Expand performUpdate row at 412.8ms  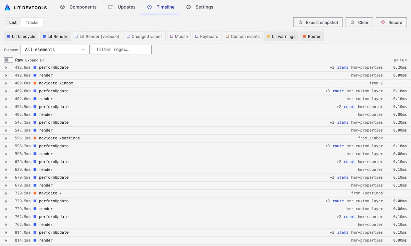pos(6,67)
